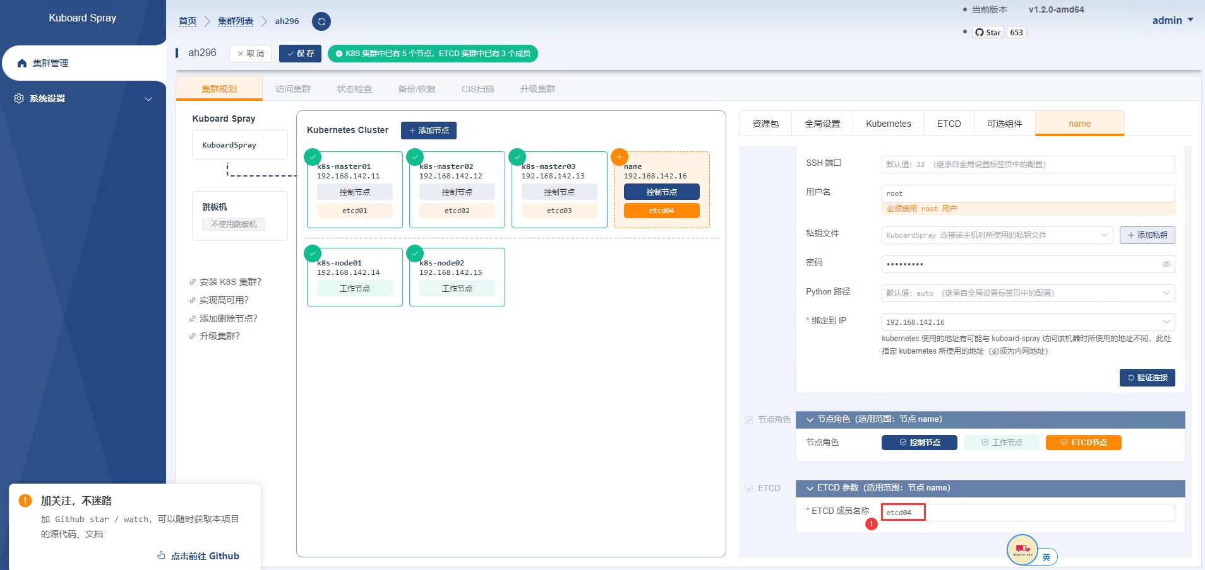Click the SSH 端口 input field

point(1028,165)
